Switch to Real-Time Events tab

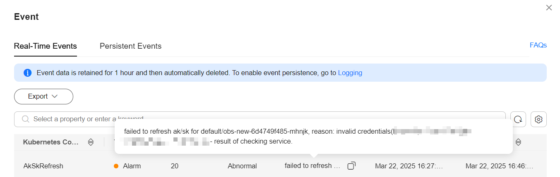(46, 46)
